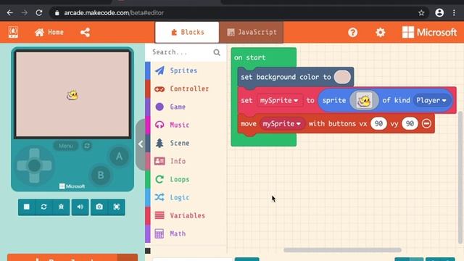Open the browser three-dot menu

[454, 13]
